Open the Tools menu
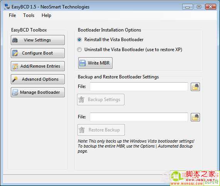This screenshot has height=186, width=220. point(29,15)
